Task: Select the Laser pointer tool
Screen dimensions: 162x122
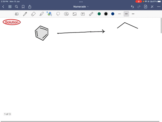Action: (x=91, y=14)
